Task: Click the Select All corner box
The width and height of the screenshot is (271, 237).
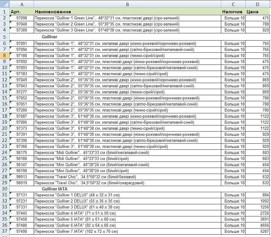Action: [x=5, y=4]
